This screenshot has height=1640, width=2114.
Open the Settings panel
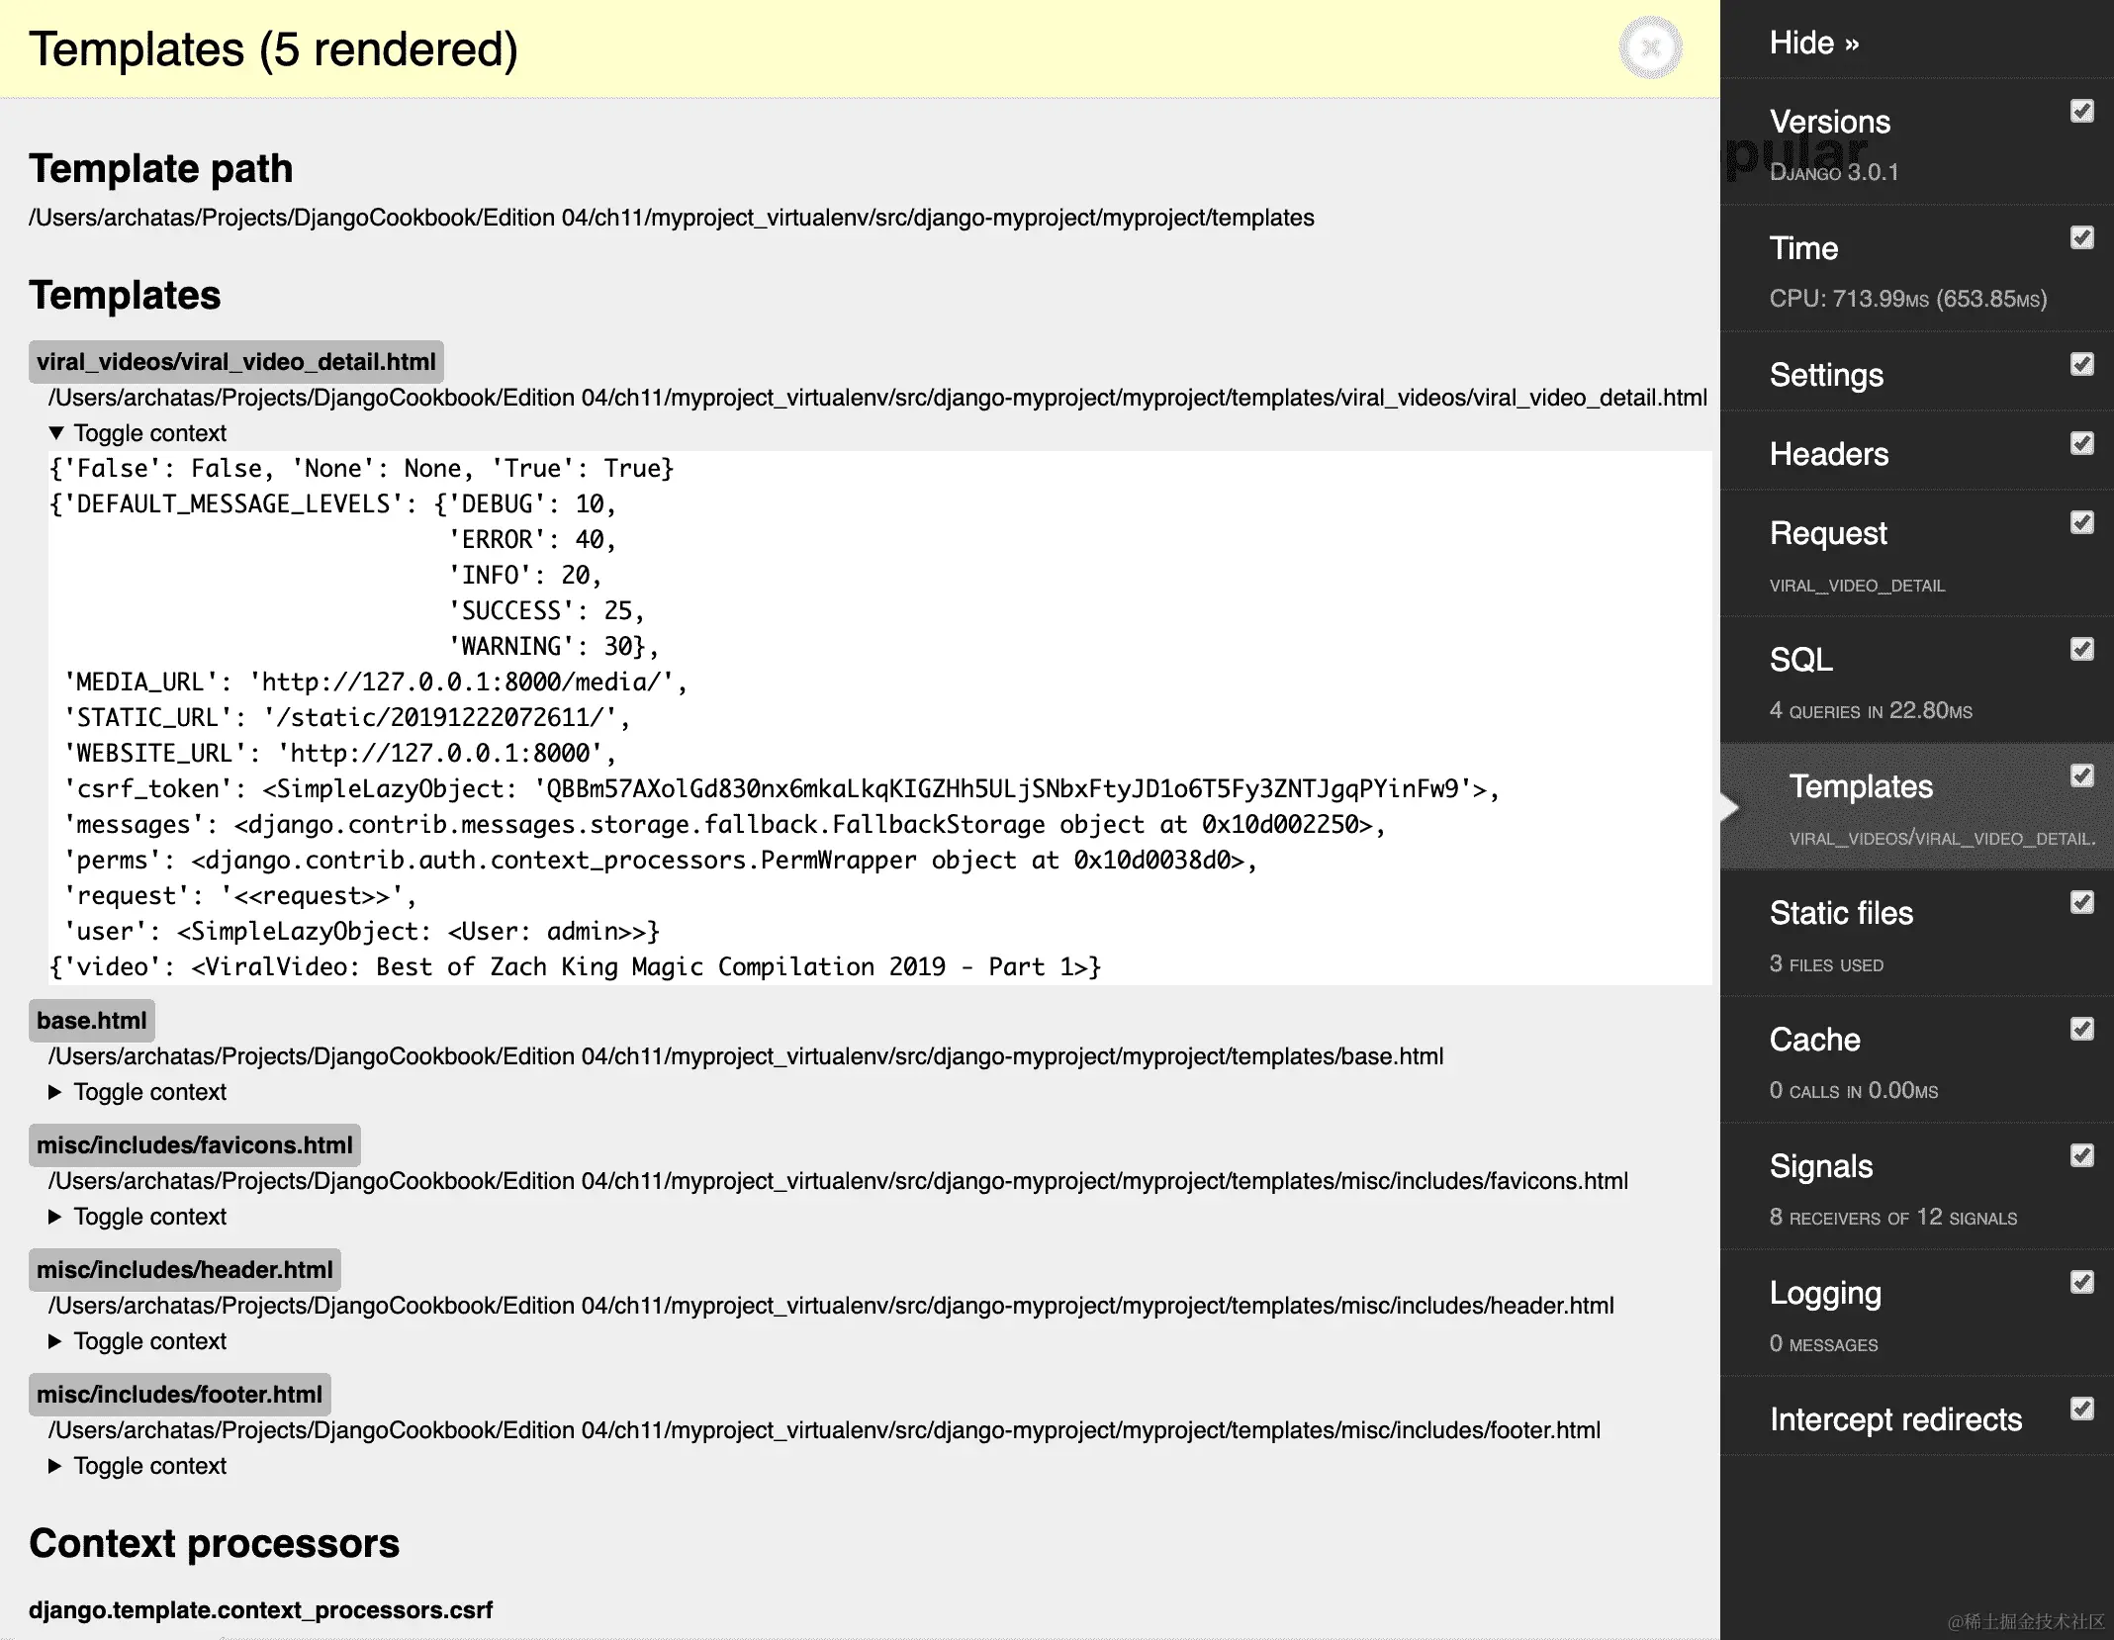click(1825, 375)
